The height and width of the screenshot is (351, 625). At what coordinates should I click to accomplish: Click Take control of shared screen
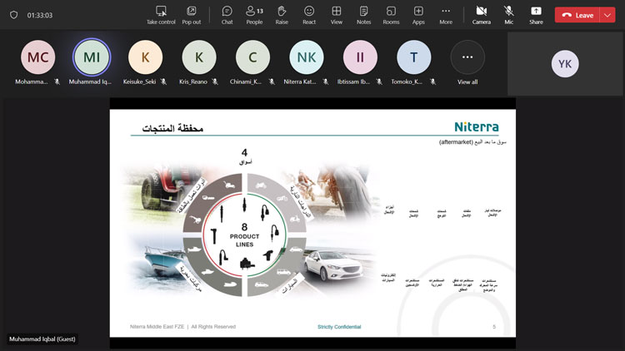tap(161, 14)
